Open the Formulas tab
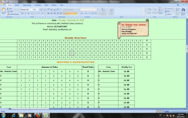 coord(38,5)
